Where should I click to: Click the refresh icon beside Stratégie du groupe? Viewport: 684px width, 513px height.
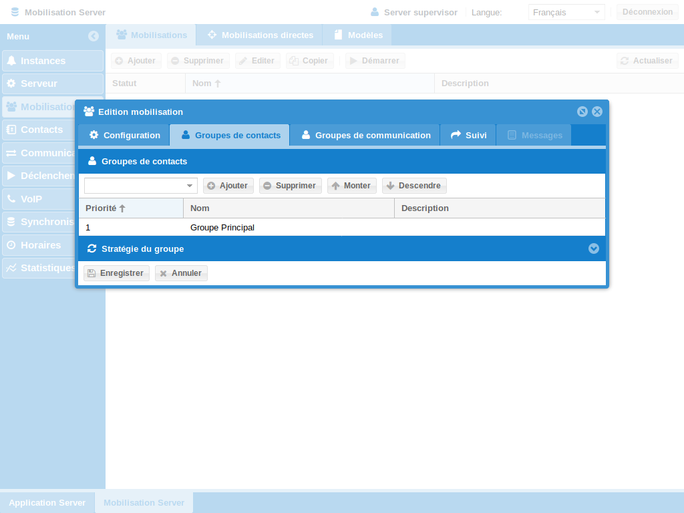[x=92, y=248]
